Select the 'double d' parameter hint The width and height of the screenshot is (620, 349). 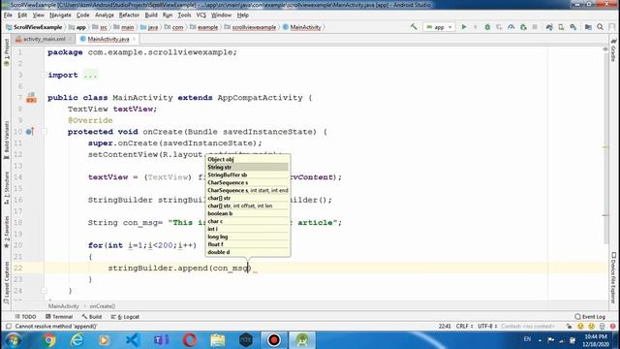(x=248, y=252)
